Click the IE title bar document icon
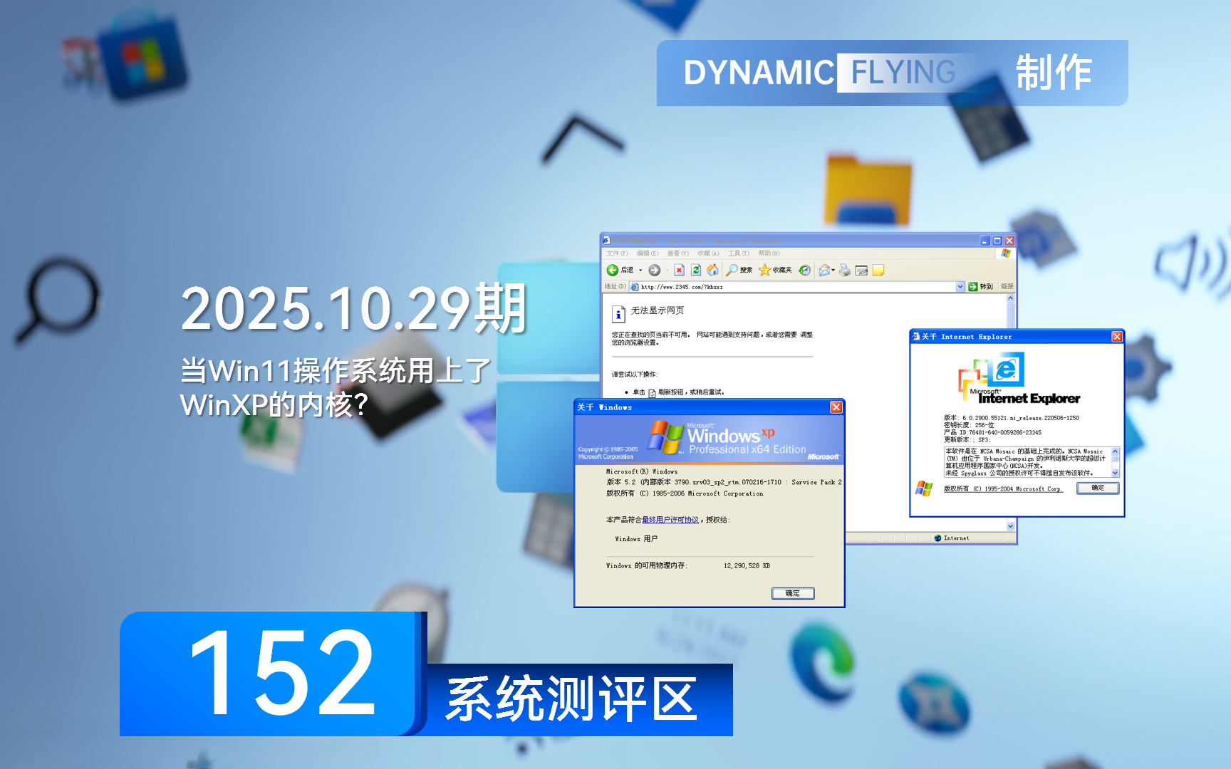1231x769 pixels. coord(607,241)
